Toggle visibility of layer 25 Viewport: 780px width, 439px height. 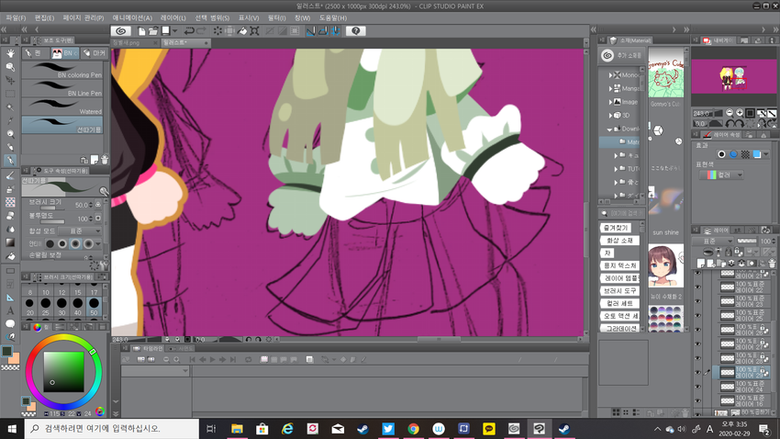point(697,315)
